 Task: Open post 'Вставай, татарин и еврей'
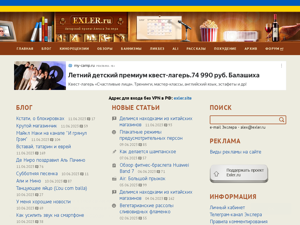[44, 147]
